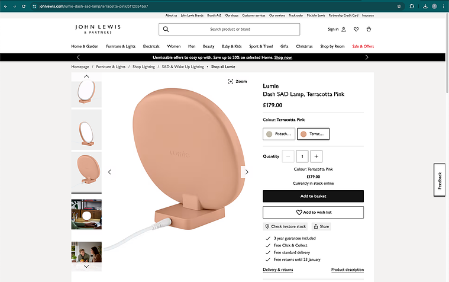Show previous promotional banner message
Screen dimensions: 449x282
point(78,57)
